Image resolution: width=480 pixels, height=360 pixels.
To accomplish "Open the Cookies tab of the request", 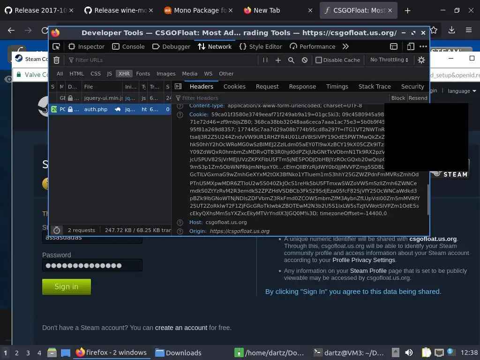I will pyautogui.click(x=234, y=87).
